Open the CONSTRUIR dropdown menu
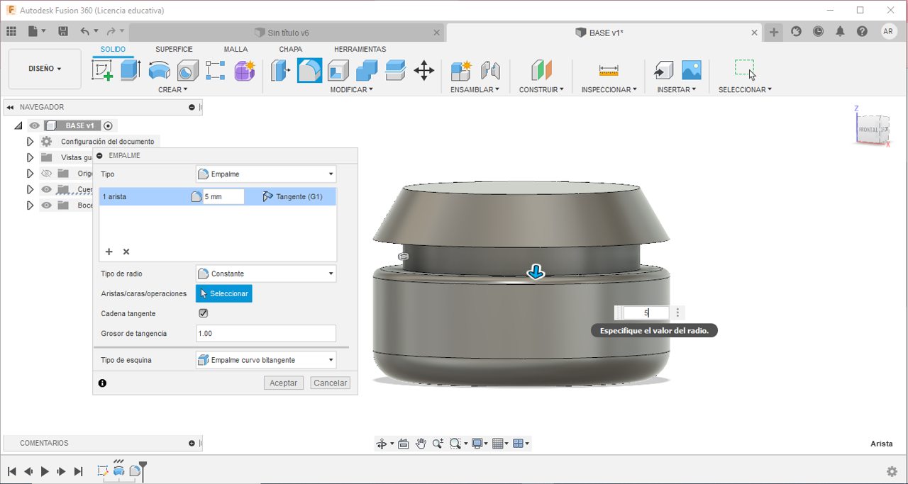This screenshot has height=484, width=908. tap(541, 90)
